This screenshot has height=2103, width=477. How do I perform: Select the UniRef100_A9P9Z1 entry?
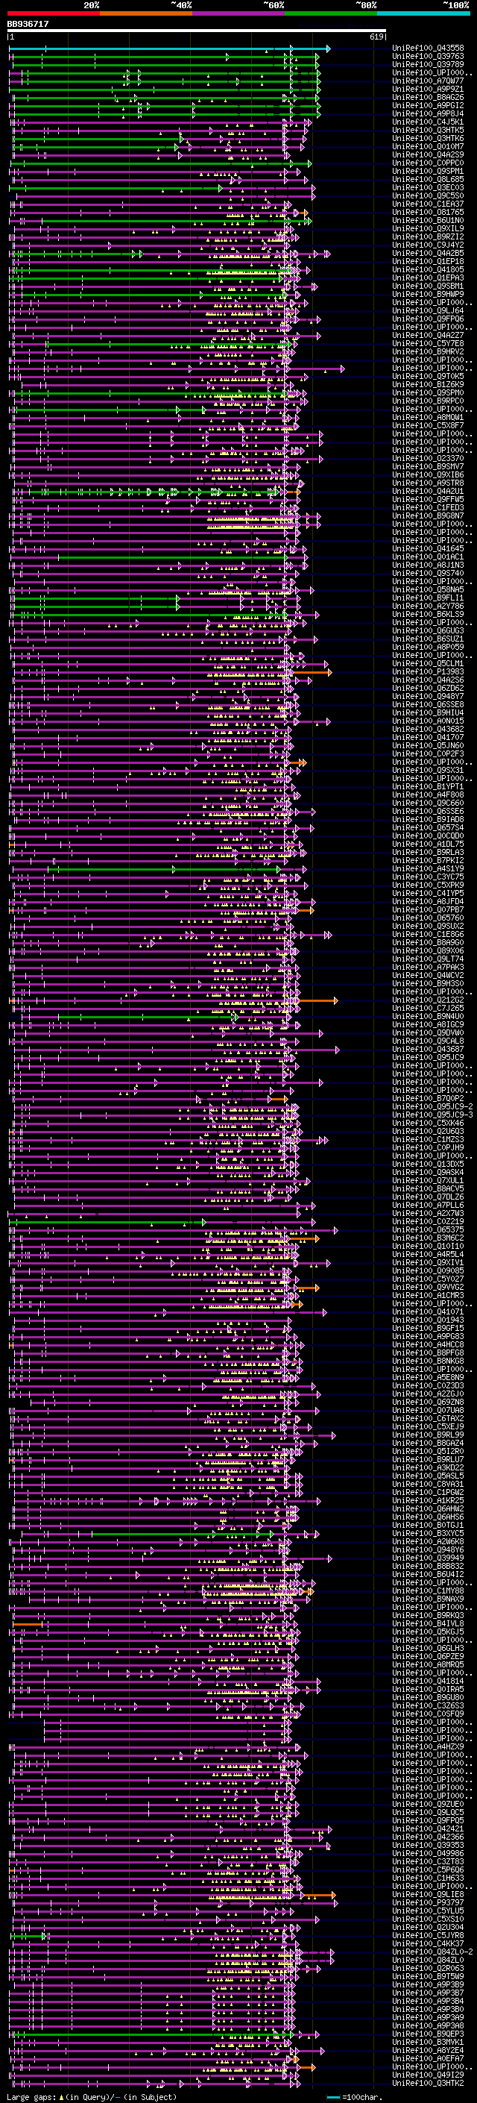[428, 89]
